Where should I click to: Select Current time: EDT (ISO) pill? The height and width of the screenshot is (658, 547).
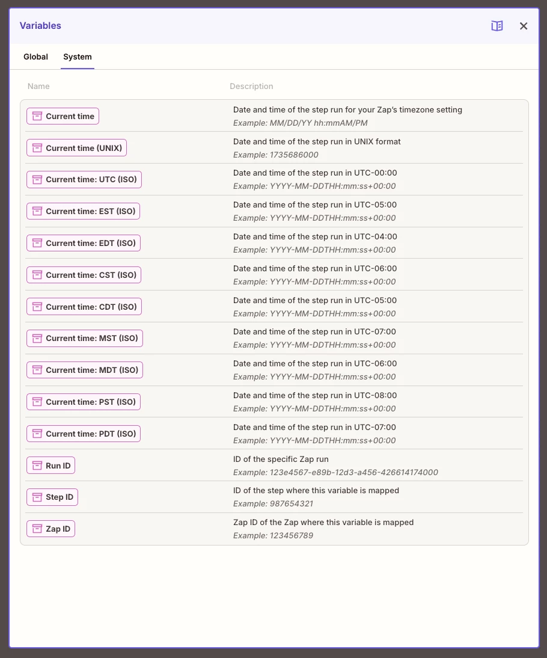click(84, 243)
